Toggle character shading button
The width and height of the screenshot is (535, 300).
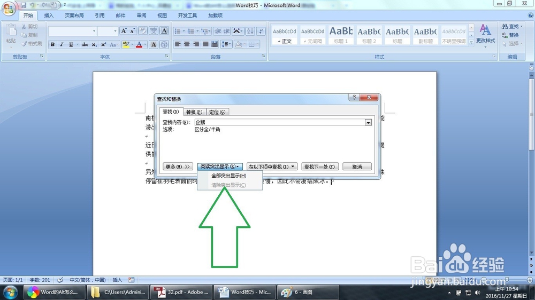pyautogui.click(x=154, y=45)
